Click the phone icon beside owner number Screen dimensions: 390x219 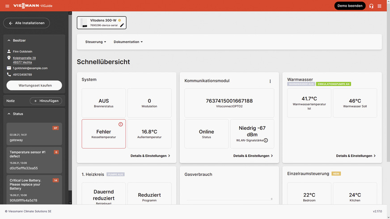[x=9, y=74]
